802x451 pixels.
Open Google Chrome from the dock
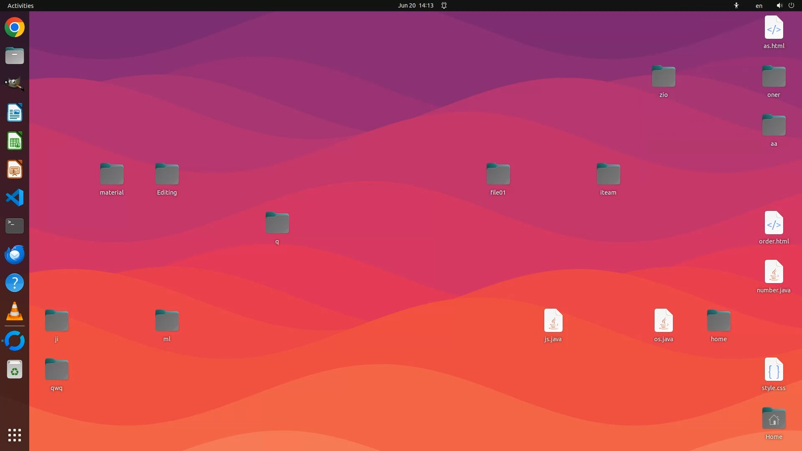15,28
